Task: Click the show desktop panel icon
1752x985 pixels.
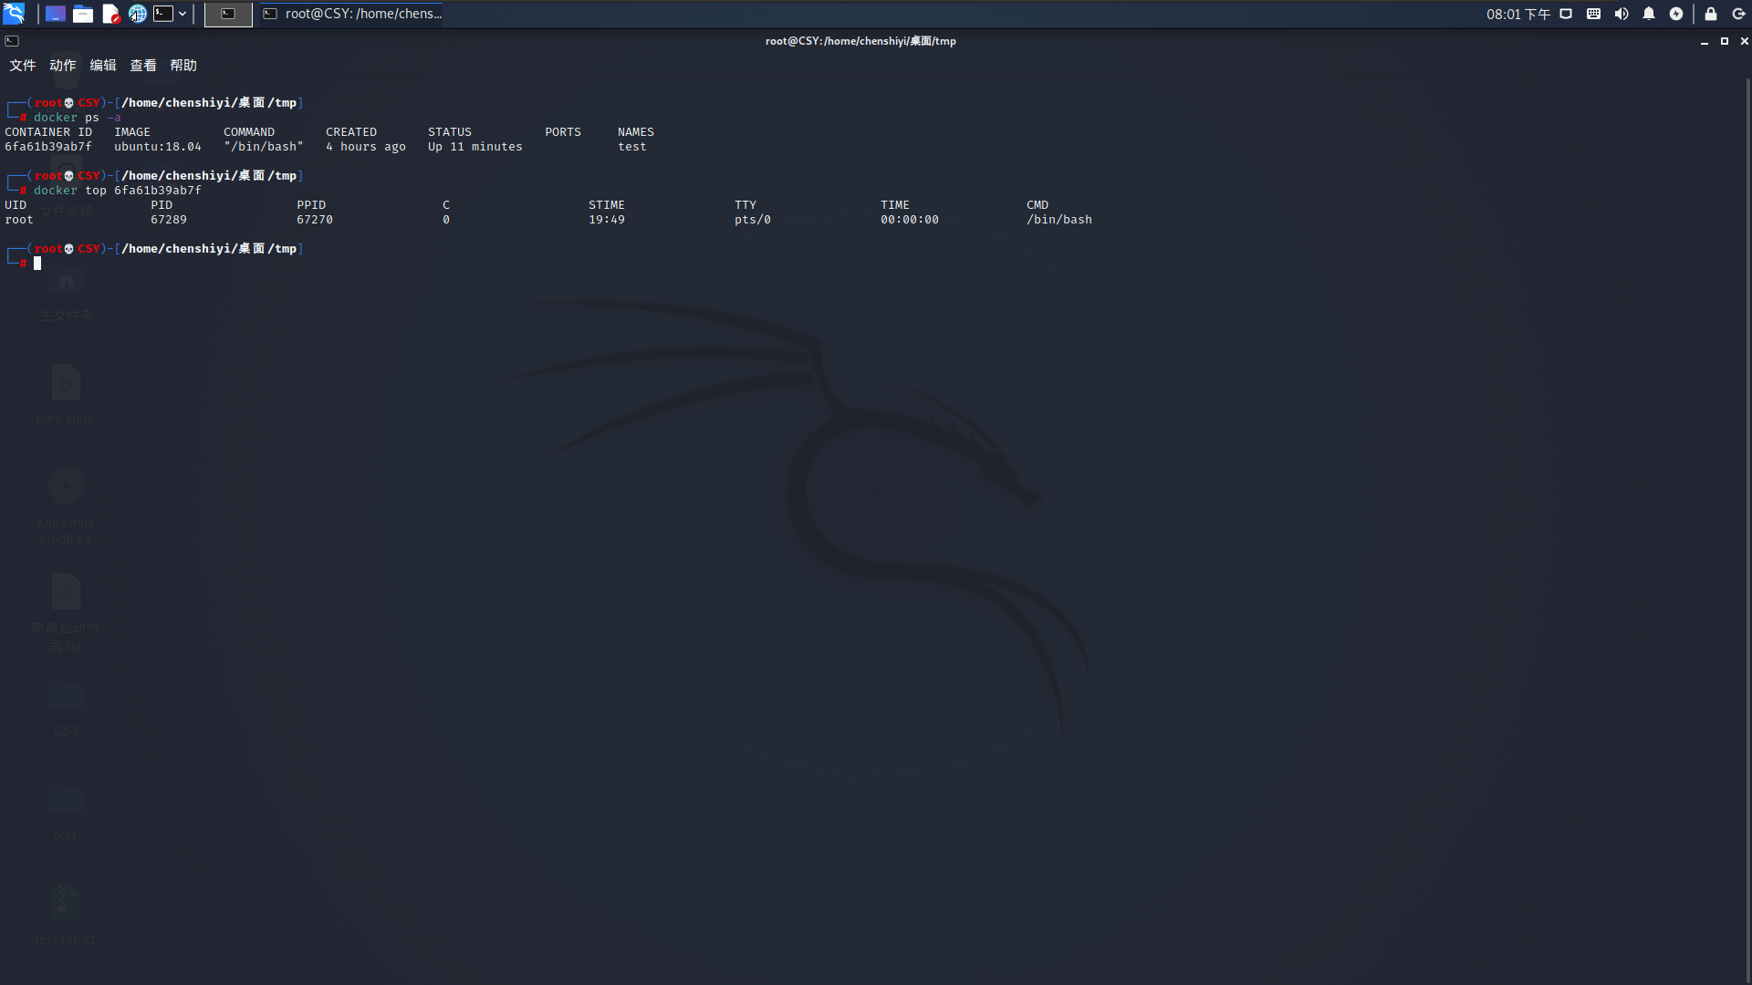Action: [56, 14]
